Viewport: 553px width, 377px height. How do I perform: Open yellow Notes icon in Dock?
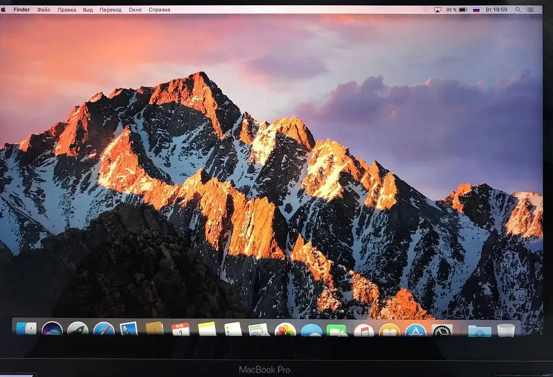click(x=207, y=328)
